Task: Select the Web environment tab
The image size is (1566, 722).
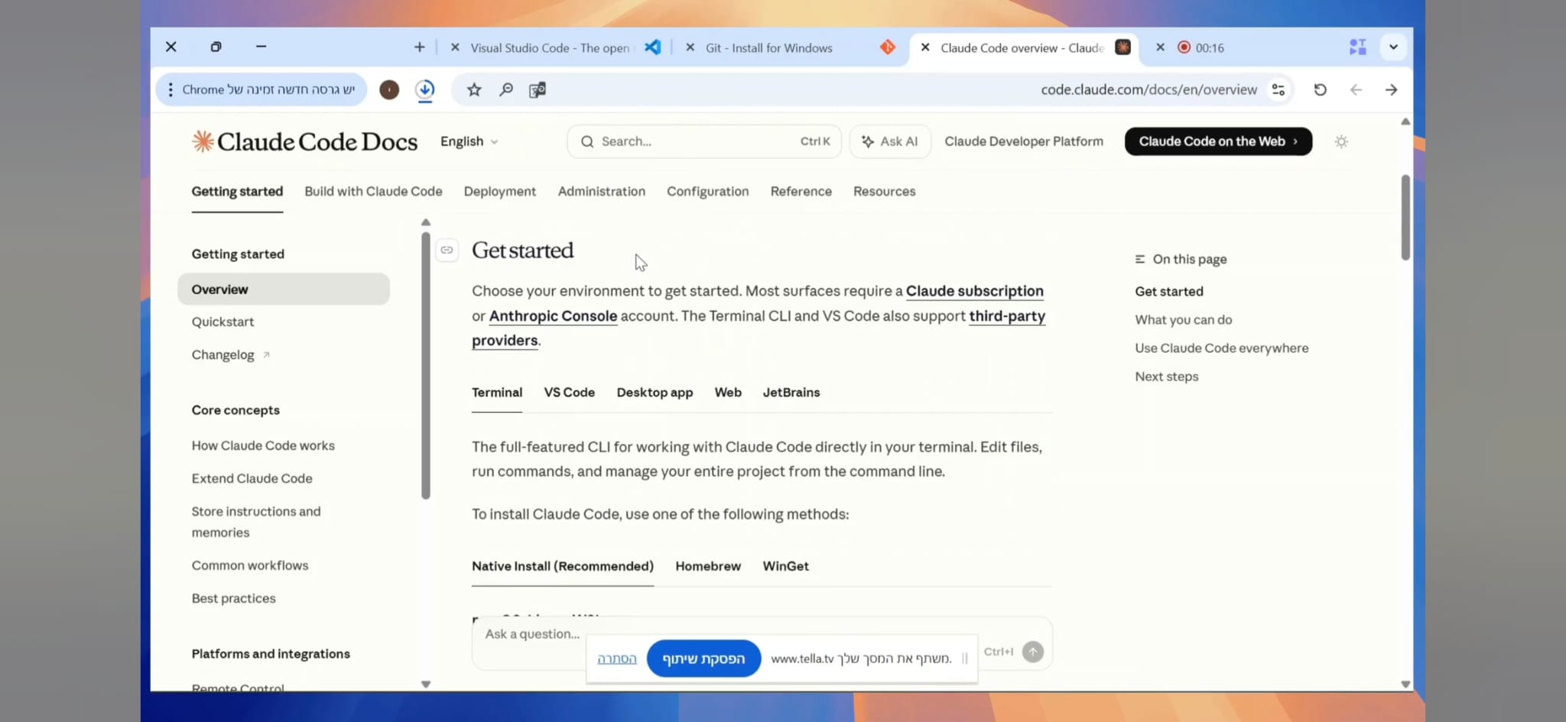Action: pyautogui.click(x=728, y=392)
